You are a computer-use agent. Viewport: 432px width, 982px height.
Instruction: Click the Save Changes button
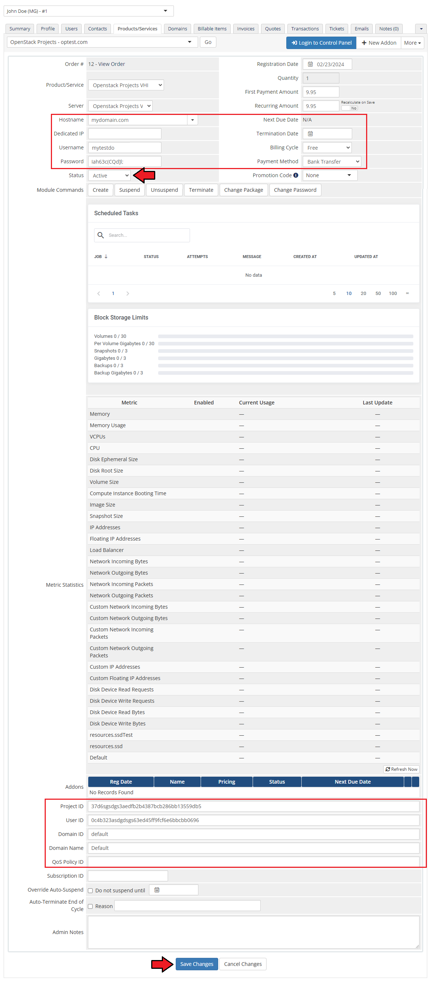point(197,963)
